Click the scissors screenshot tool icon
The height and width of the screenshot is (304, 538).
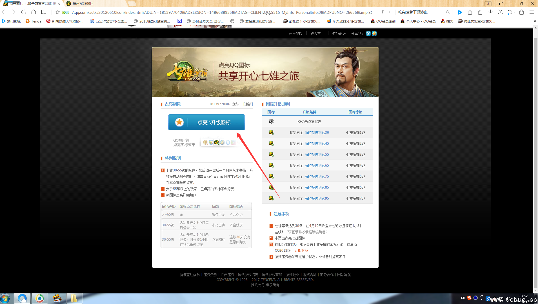500,12
